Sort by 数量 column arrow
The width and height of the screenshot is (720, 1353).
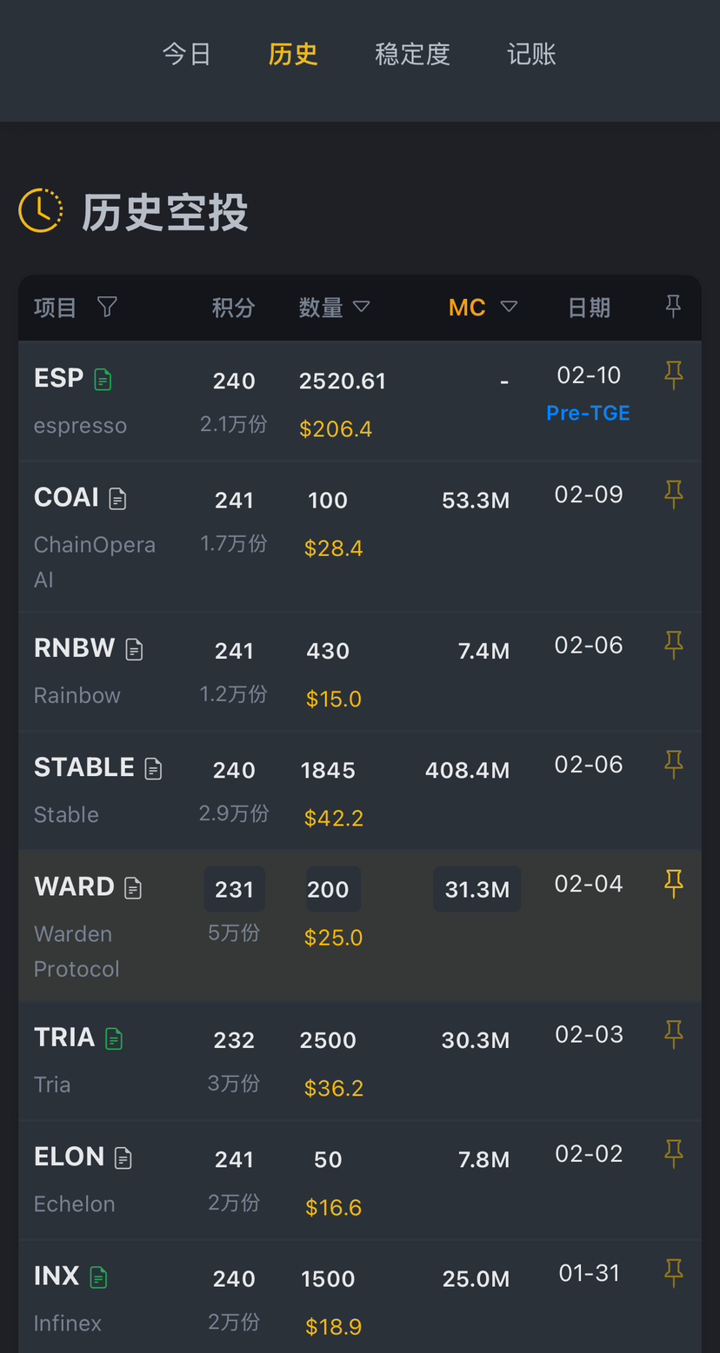click(x=361, y=307)
